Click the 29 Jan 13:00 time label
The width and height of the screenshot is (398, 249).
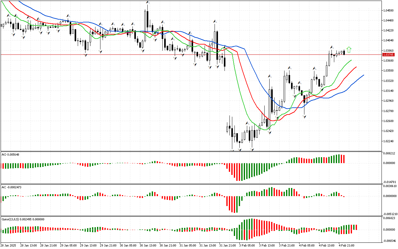(88, 246)
